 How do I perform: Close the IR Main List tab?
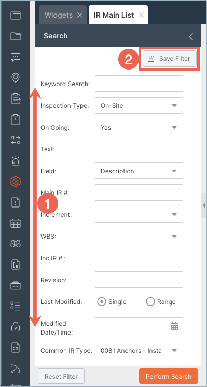141,15
